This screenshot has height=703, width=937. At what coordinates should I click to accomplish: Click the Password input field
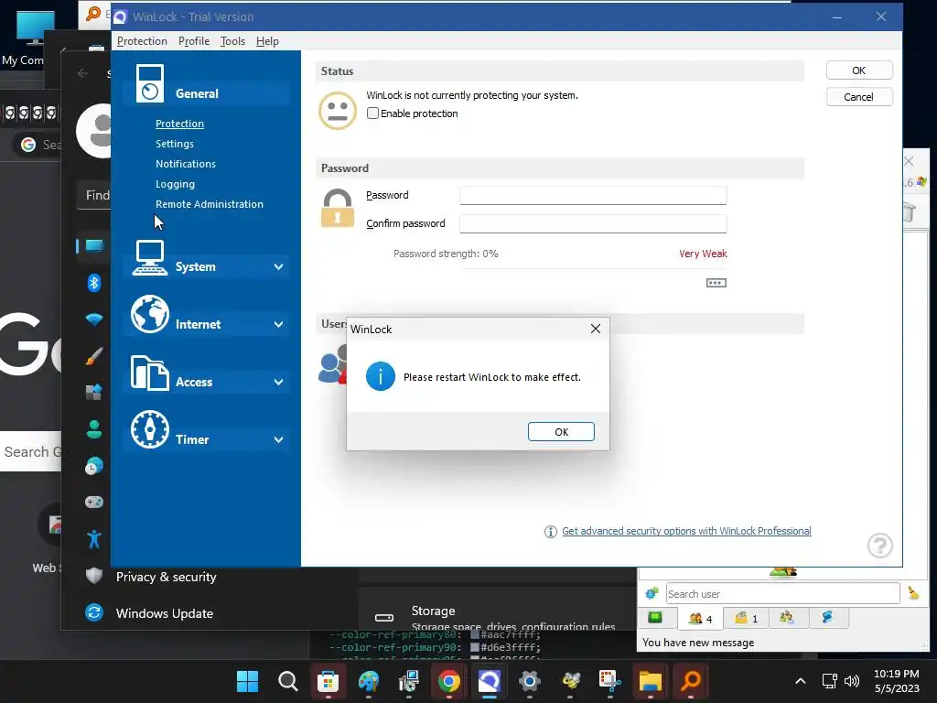point(593,195)
